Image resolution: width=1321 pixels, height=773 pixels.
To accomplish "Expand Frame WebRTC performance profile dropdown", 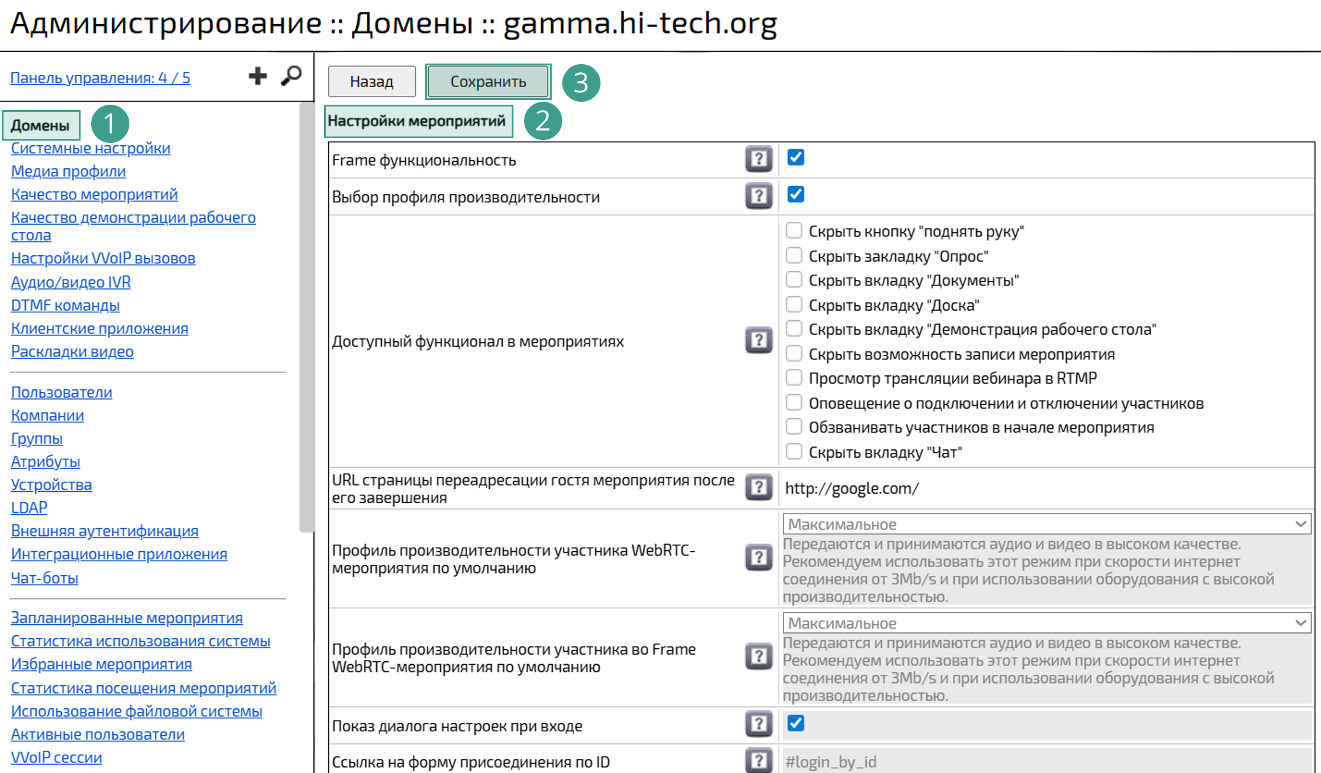I will (1046, 622).
